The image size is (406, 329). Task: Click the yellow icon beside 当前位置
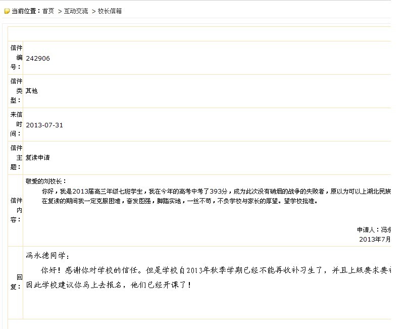[7, 11]
